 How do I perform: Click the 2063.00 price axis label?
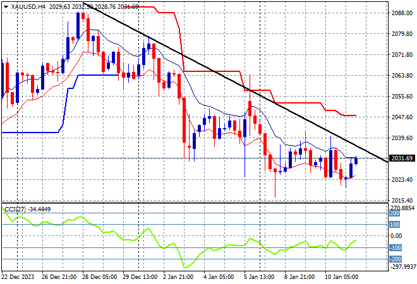pyautogui.click(x=401, y=76)
